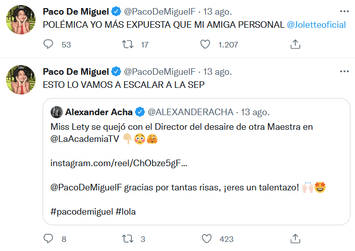Open more options on the first tweet
The height and width of the screenshot is (251, 355).
345,11
